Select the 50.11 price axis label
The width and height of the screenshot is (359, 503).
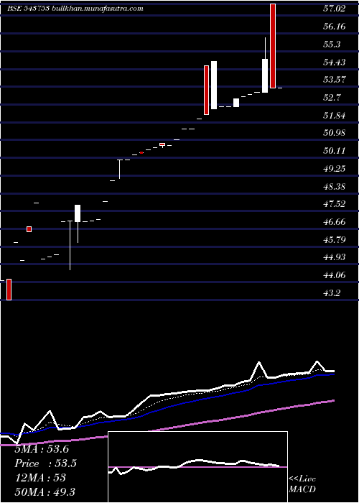click(335, 151)
